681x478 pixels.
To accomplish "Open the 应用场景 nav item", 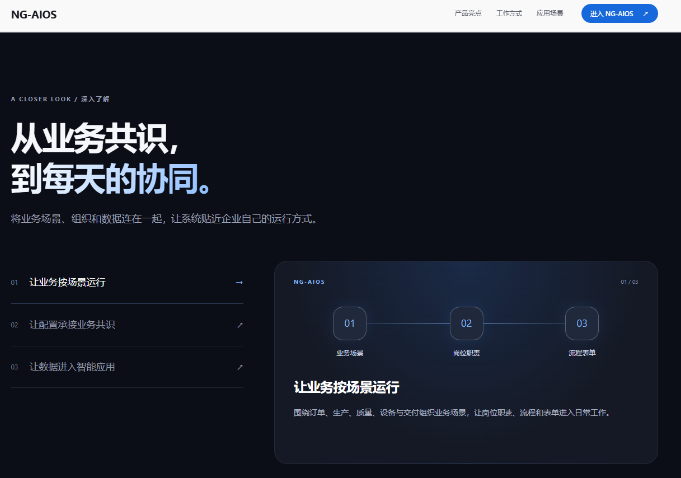I will pyautogui.click(x=549, y=13).
